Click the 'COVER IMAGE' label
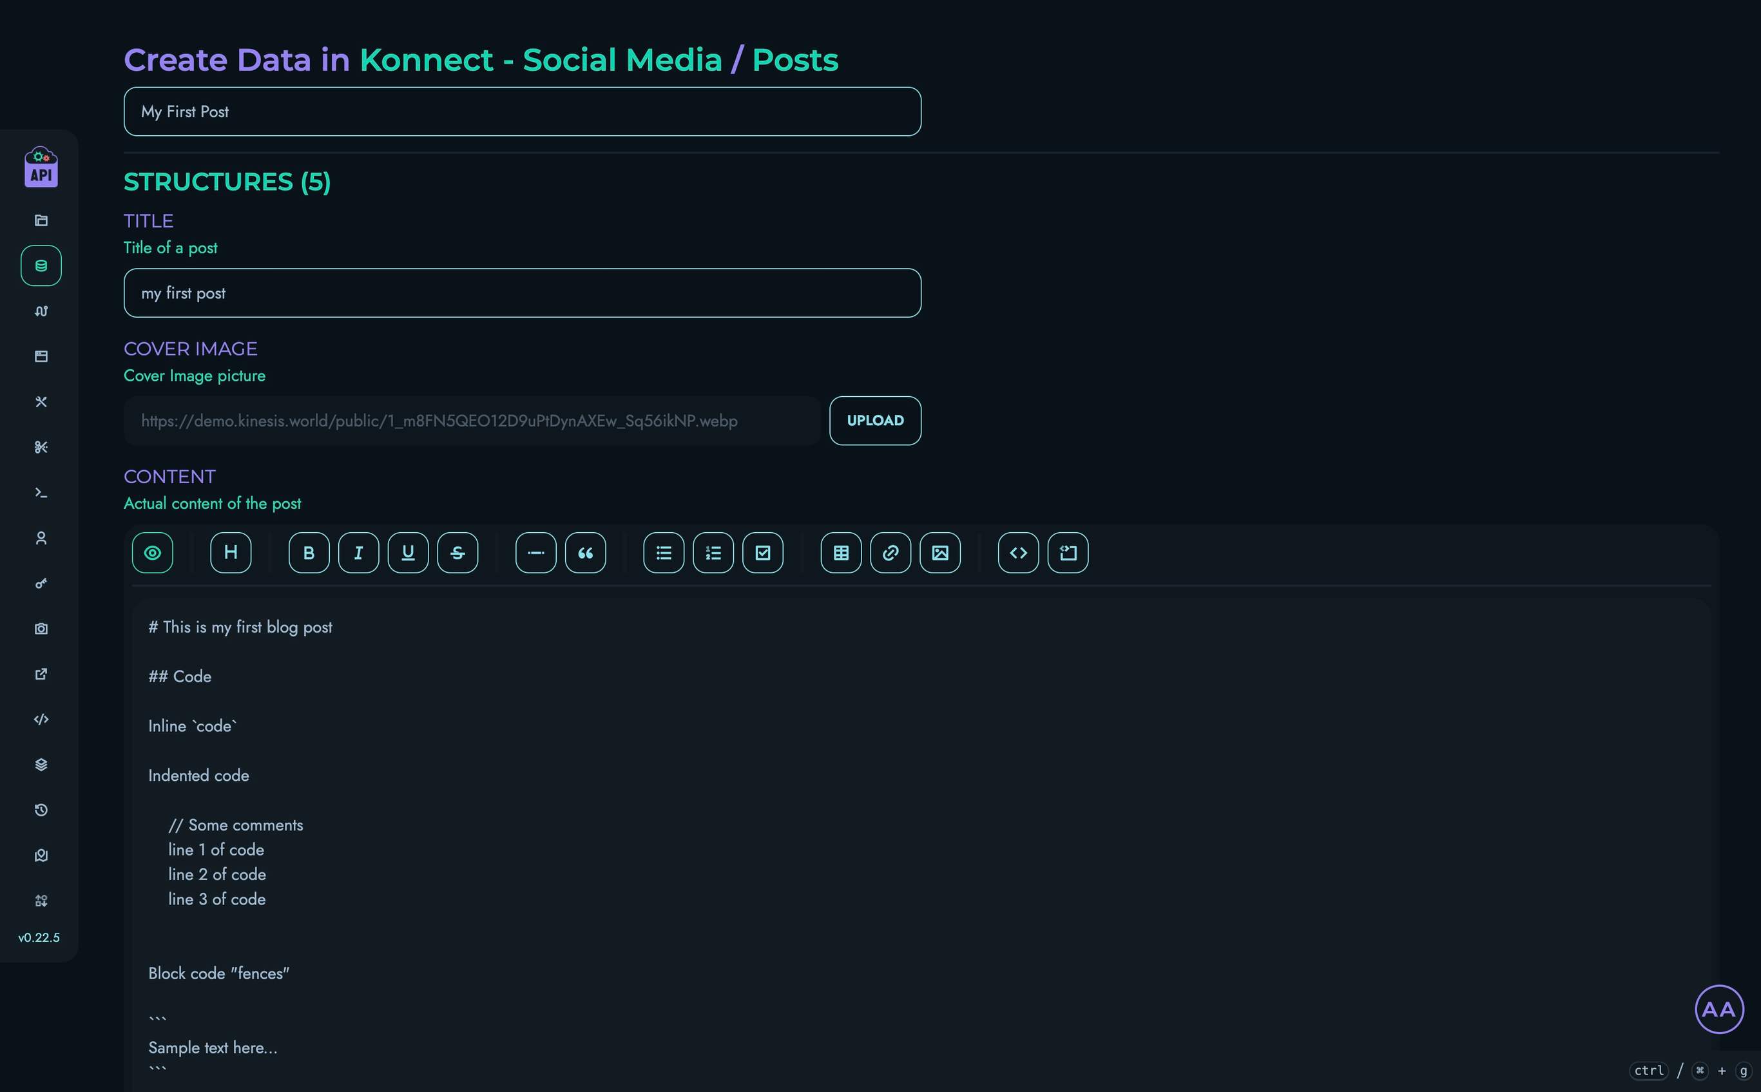This screenshot has height=1092, width=1761. [x=190, y=348]
